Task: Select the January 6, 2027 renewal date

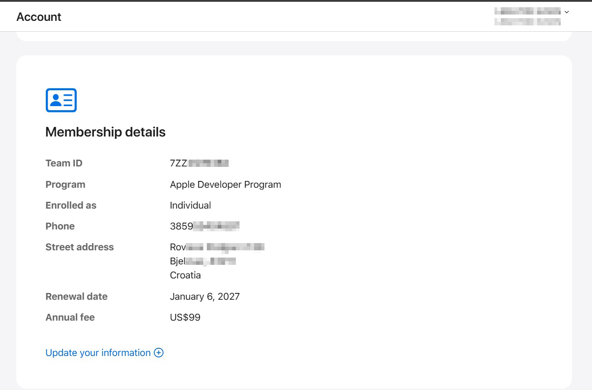Action: [205, 297]
